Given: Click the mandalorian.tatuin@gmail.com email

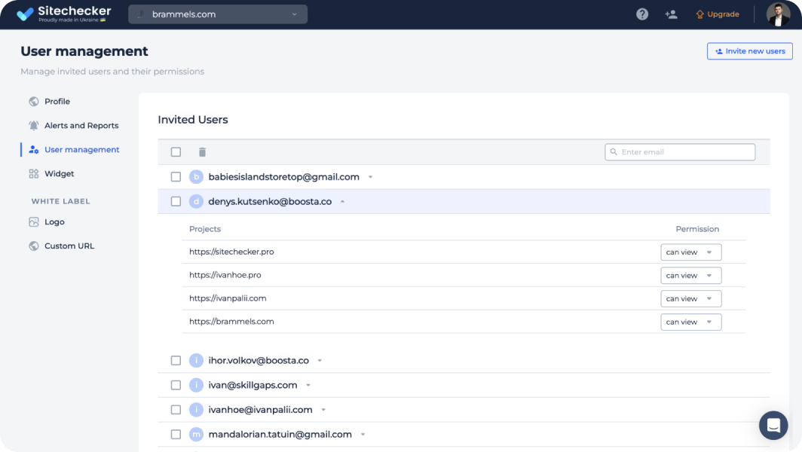Looking at the screenshot, I should pos(280,434).
